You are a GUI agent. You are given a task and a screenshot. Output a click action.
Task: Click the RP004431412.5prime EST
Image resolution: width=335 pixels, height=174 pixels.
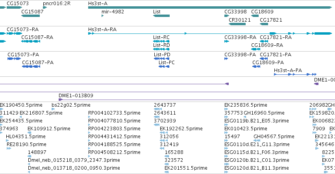pyautogui.click(x=89, y=141)
